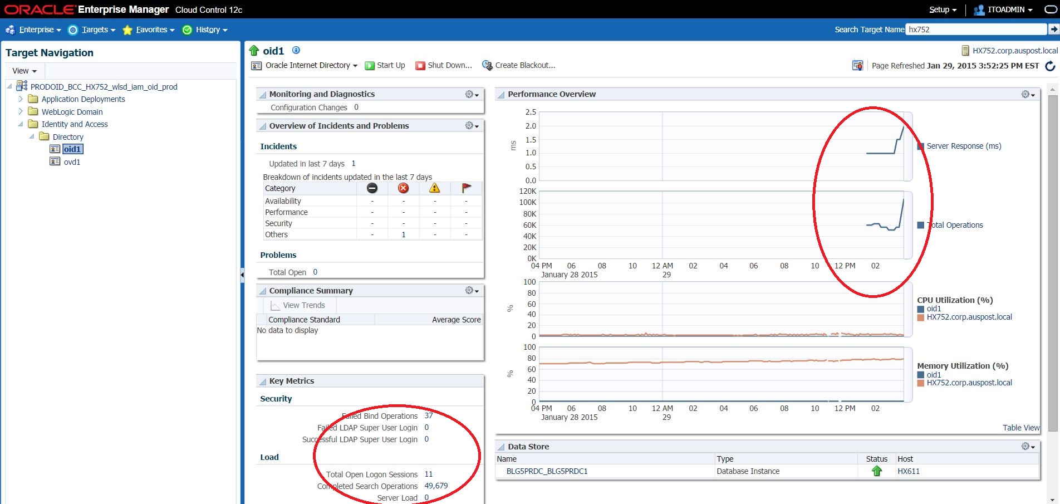Select ovd1 in the navigation tree
1060x504 pixels.
pos(72,162)
